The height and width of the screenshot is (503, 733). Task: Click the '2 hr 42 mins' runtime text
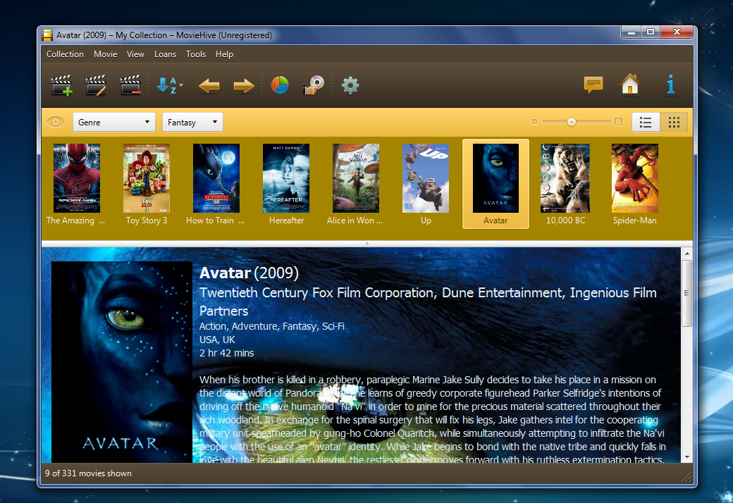tap(227, 353)
